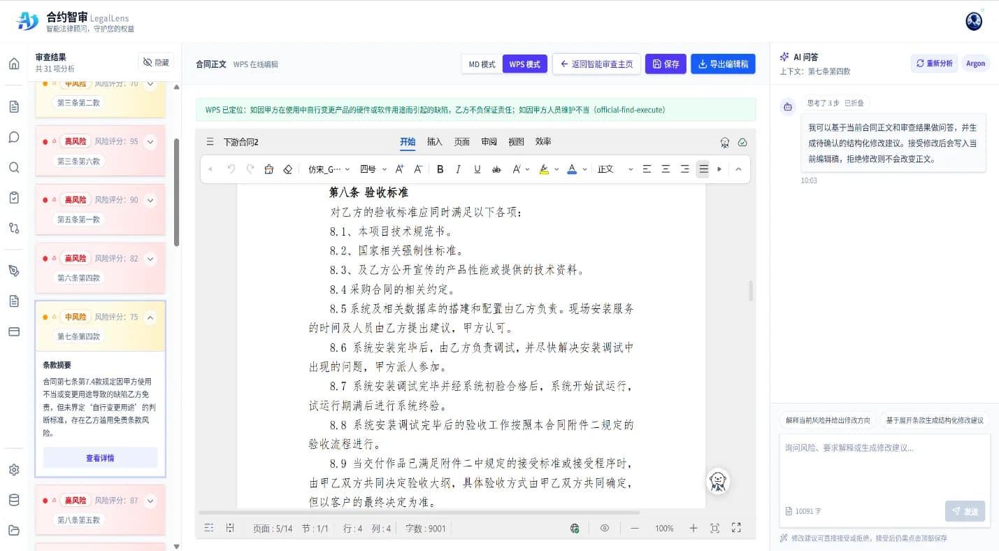Click the 保存 save button
This screenshot has height=551, width=999.
[666, 64]
